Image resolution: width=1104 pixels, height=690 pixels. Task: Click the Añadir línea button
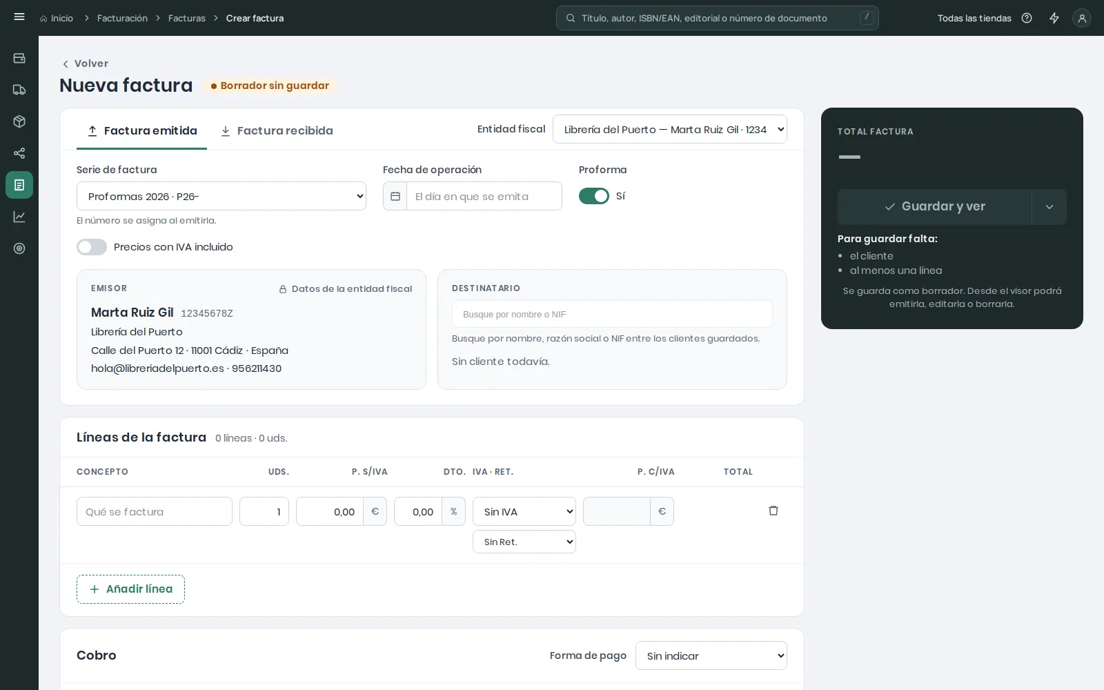click(x=130, y=589)
